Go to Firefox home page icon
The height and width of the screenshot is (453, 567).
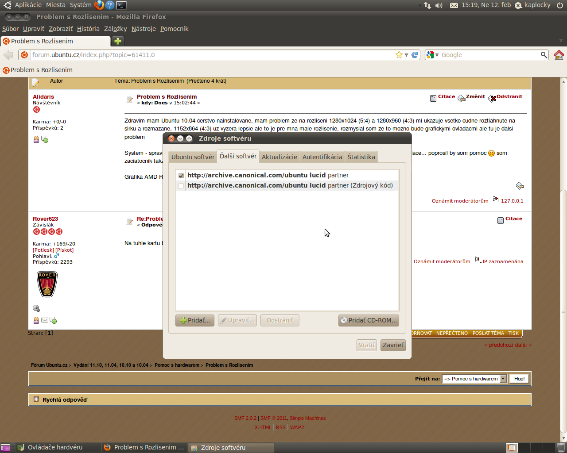tap(559, 55)
